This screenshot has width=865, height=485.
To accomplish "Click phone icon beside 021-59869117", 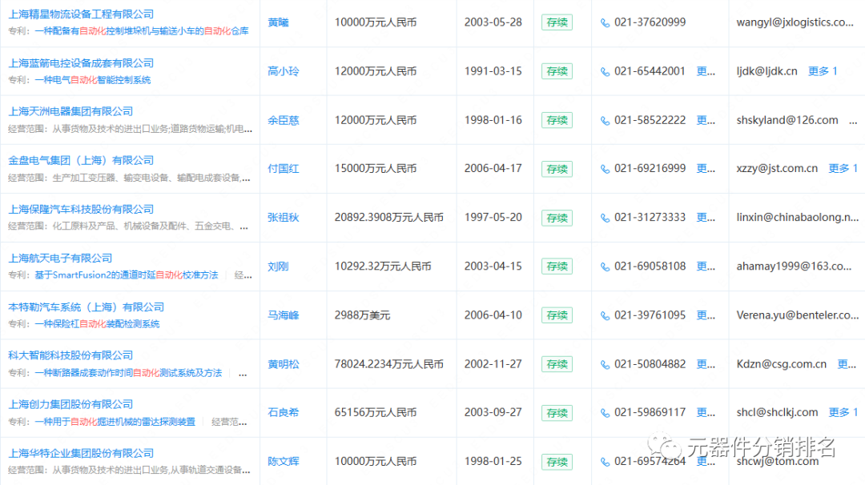I will pyautogui.click(x=605, y=413).
